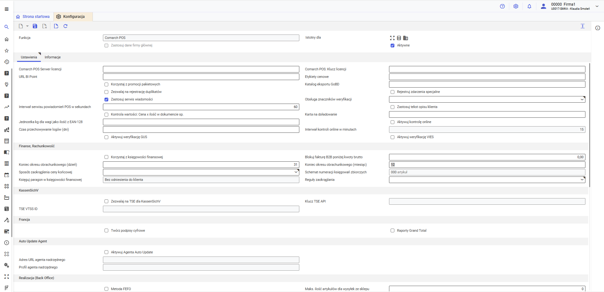Open the clock icon in the sidebar

(x=7, y=243)
